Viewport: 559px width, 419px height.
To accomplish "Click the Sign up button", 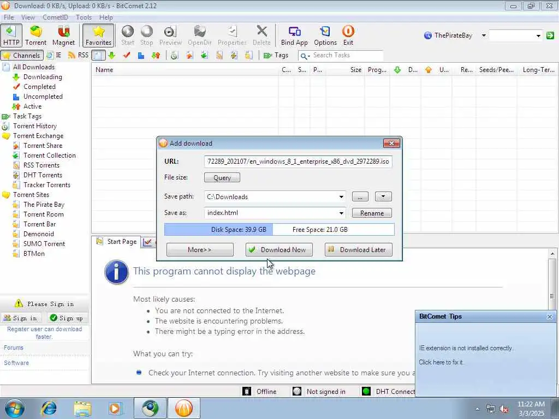I will (67, 318).
